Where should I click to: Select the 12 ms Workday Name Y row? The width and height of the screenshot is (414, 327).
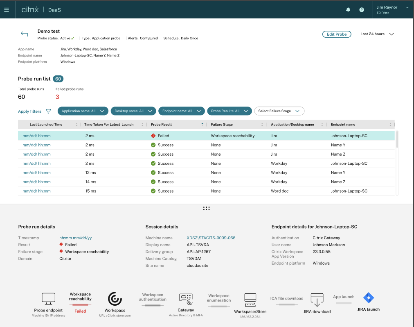(206, 173)
